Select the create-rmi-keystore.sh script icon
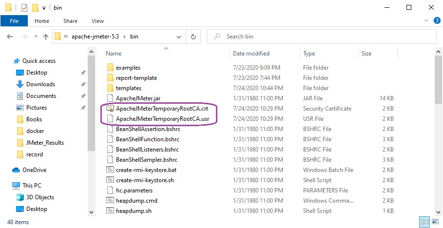Screen dimensions: 443x228 click(x=110, y=180)
